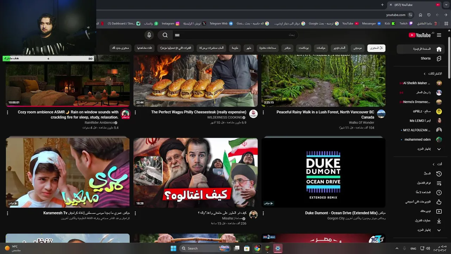Viewport: 451px width, 254px height.
Task: Select 'طهو' Cooking filter chip
Action: 249,48
